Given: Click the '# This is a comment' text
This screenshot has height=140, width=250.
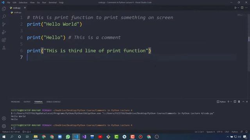Looking at the screenshot, I should pos(95,37).
